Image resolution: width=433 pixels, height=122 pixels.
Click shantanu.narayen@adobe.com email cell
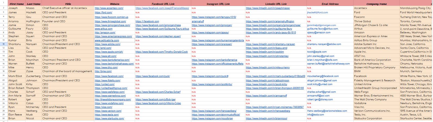(x=330, y=44)
